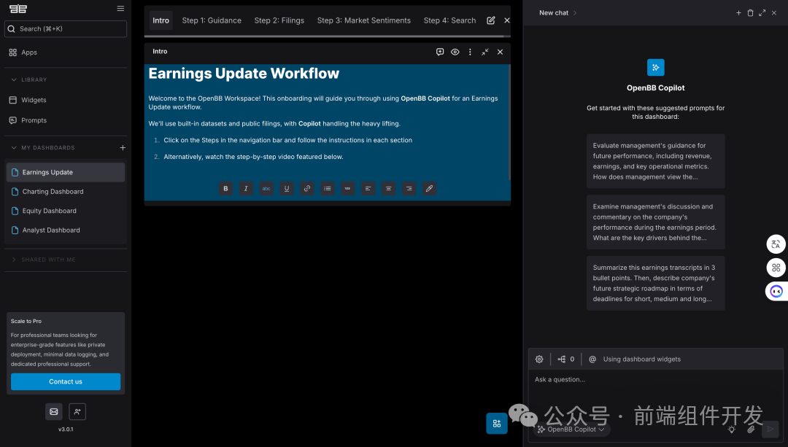This screenshot has height=447, width=788.
Task: Expand the SHARED WITH ME section
Action: point(14,260)
